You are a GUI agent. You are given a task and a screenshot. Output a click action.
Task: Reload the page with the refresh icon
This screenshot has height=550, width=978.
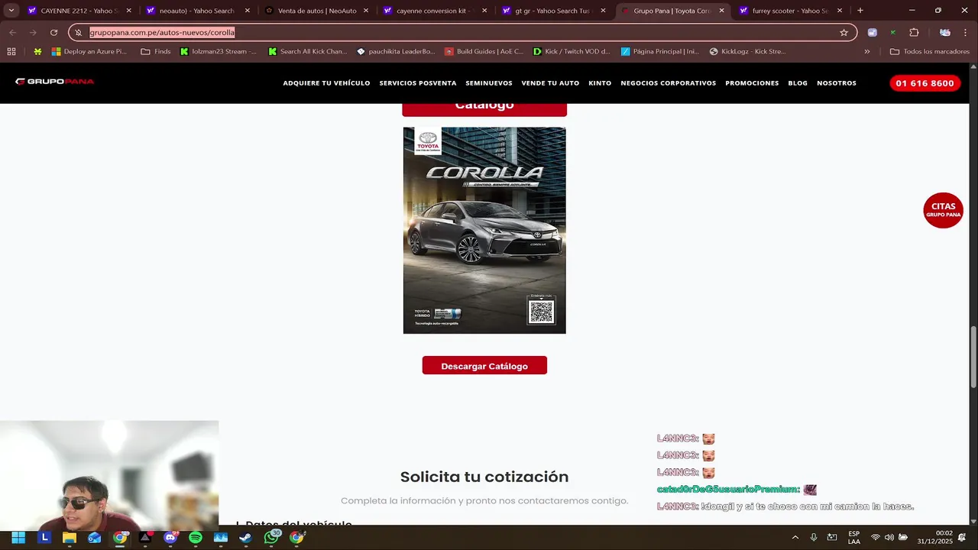tap(53, 33)
